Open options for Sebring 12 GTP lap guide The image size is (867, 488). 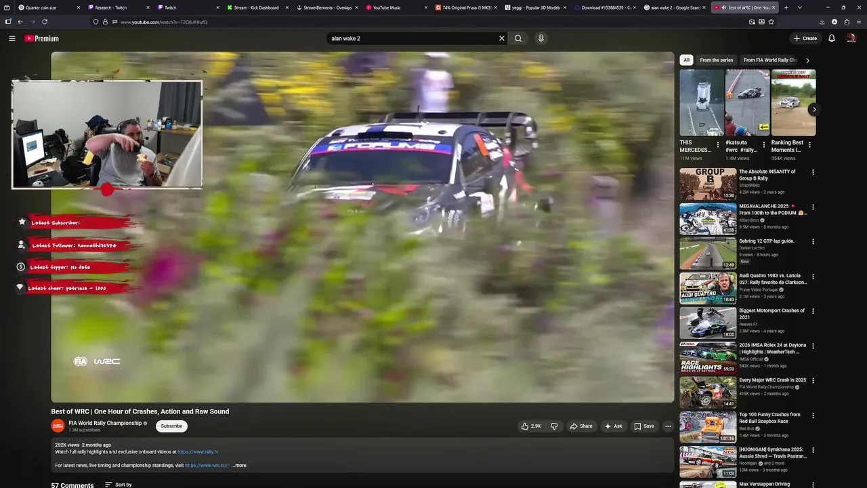(x=813, y=241)
